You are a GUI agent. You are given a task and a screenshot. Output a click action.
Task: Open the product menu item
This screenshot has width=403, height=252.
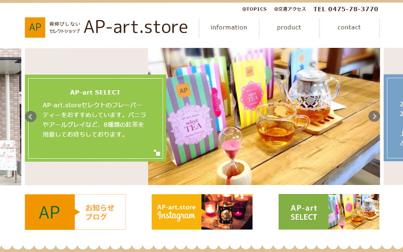(x=289, y=28)
